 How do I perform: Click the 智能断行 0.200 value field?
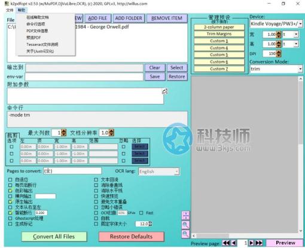point(41,213)
